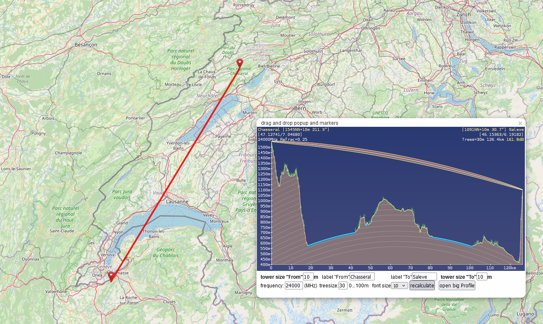The width and height of the screenshot is (543, 324).
Task: Focus the tower size "From" field
Action: pos(308,277)
